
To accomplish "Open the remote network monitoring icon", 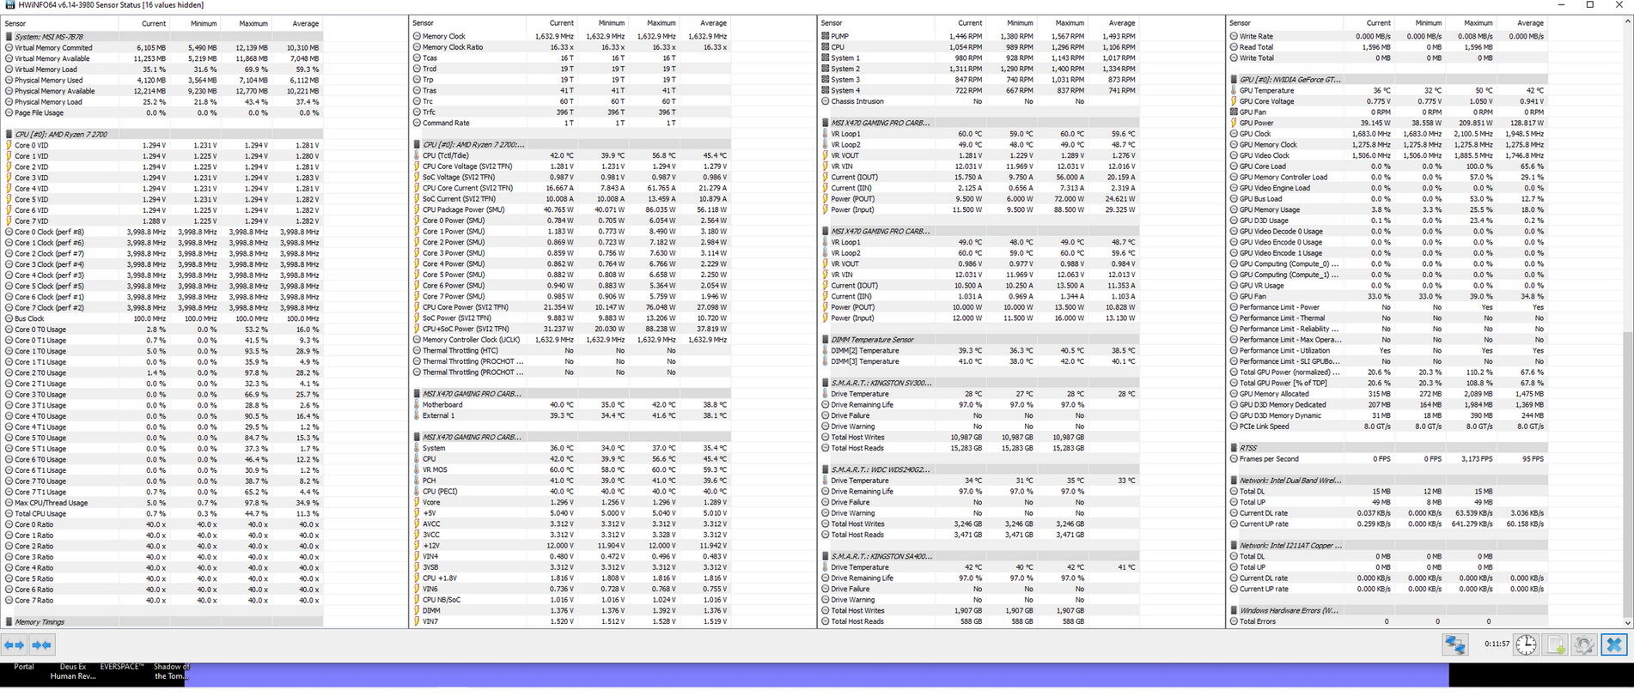I will (x=1454, y=645).
